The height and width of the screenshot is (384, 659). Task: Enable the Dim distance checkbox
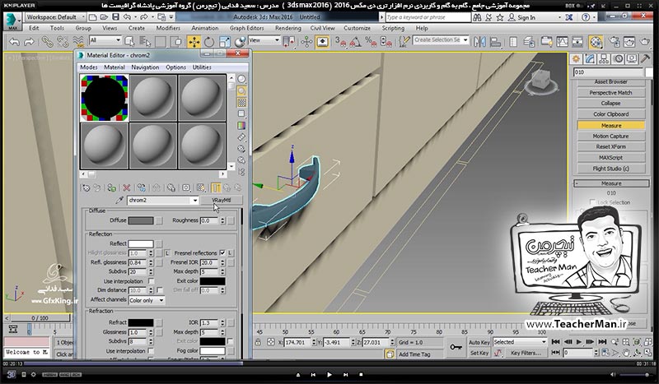click(160, 290)
